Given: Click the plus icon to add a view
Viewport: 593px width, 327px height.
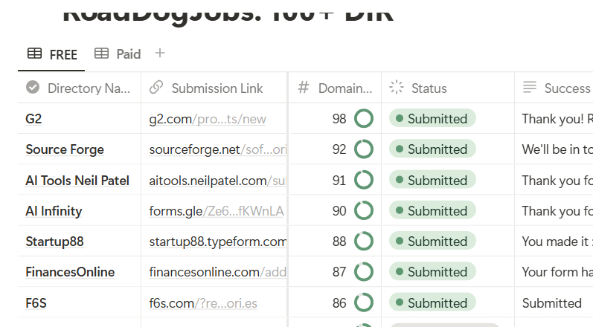Looking at the screenshot, I should [160, 53].
